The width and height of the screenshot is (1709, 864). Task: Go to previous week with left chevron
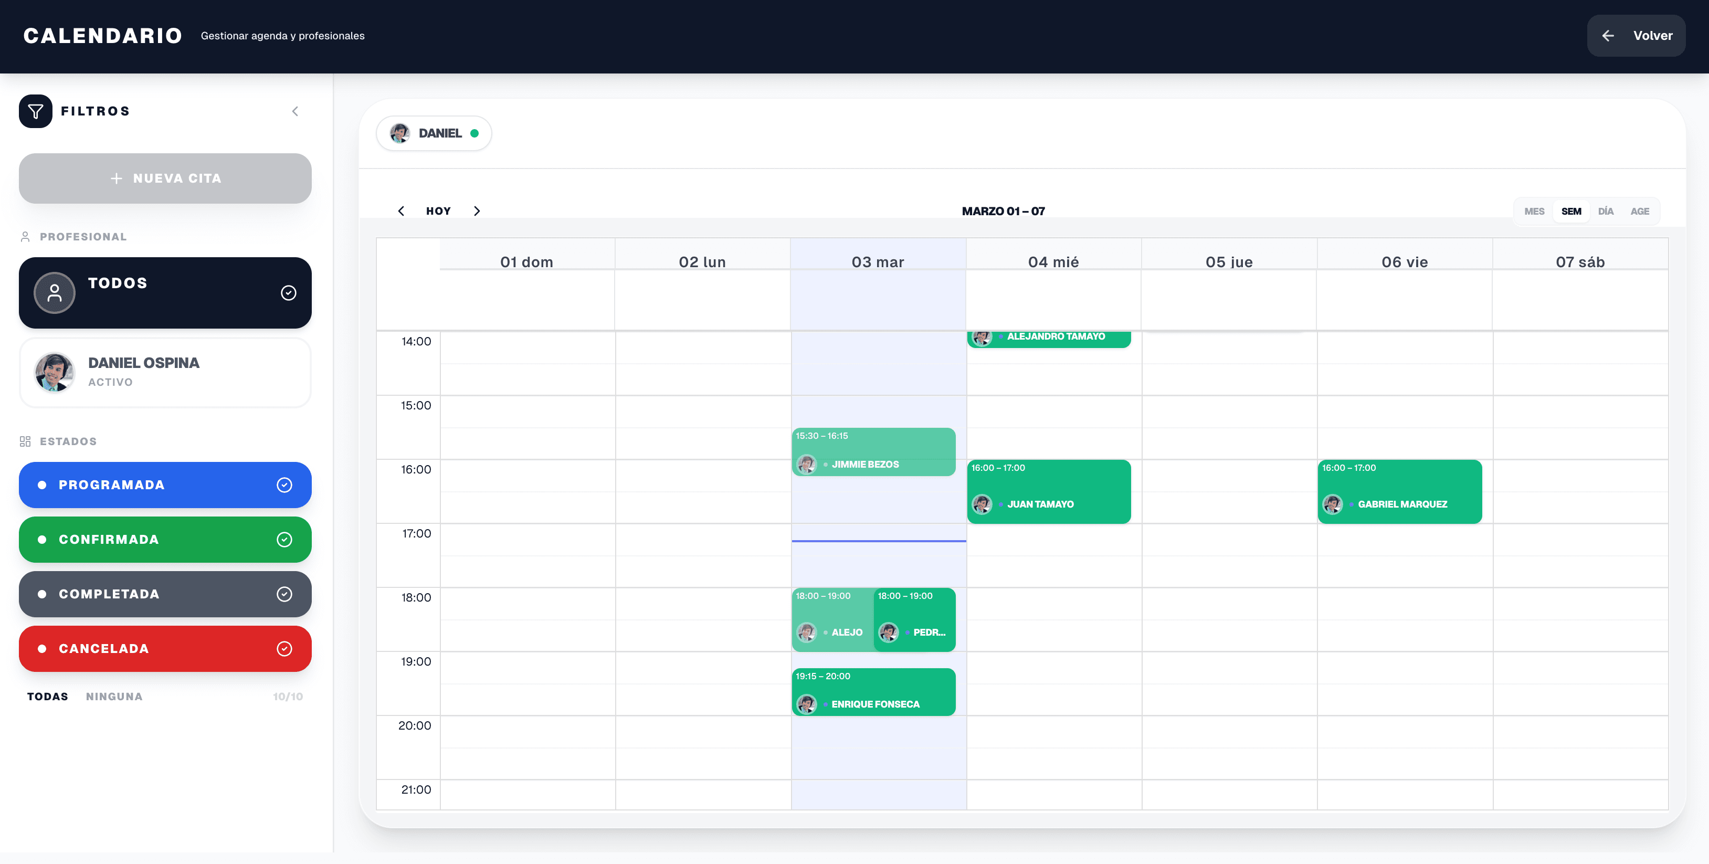(400, 211)
